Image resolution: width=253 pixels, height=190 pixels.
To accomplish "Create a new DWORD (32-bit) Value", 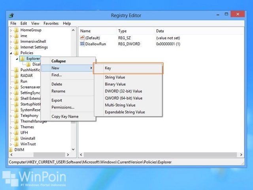I will [x=128, y=91].
